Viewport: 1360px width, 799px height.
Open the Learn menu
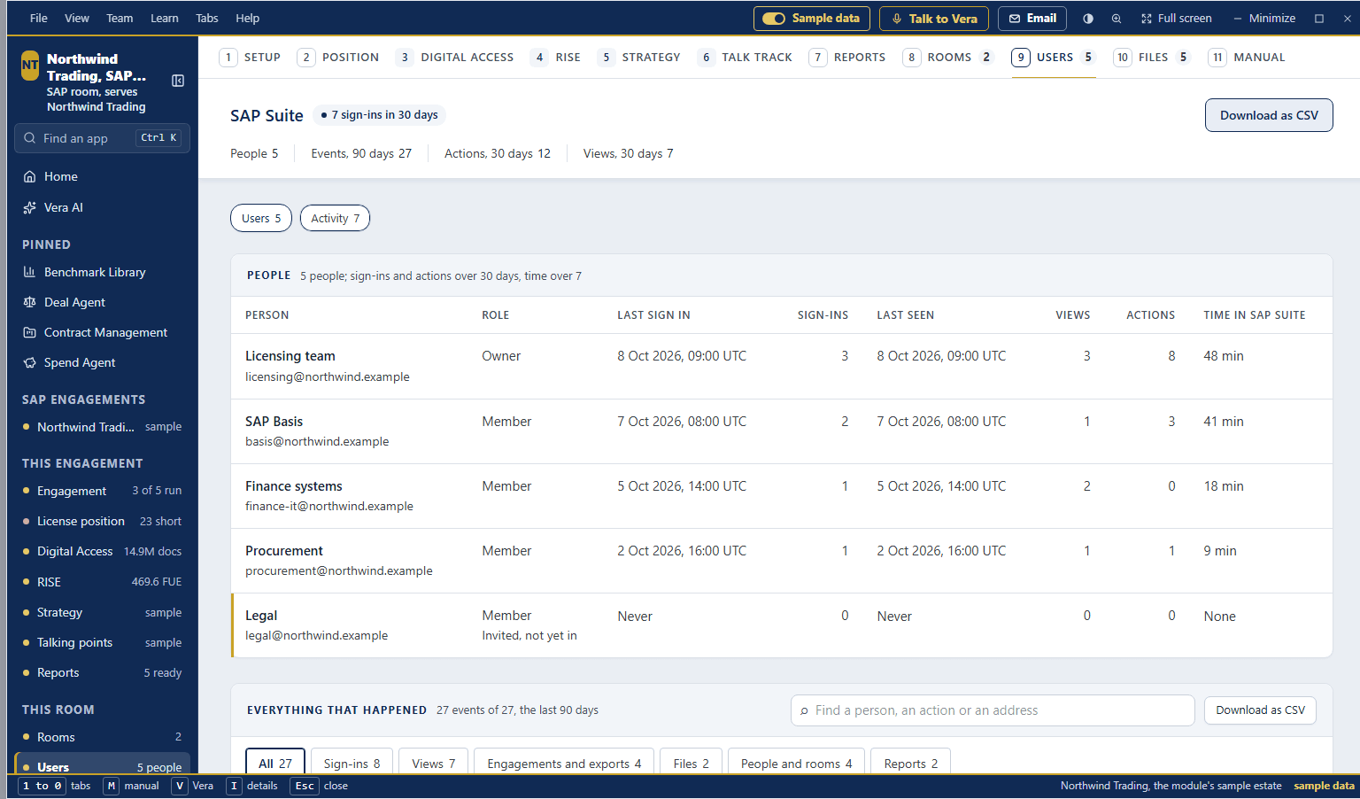click(x=165, y=19)
